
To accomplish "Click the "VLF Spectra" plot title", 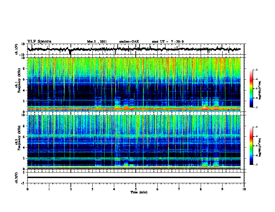I will 39,42.
